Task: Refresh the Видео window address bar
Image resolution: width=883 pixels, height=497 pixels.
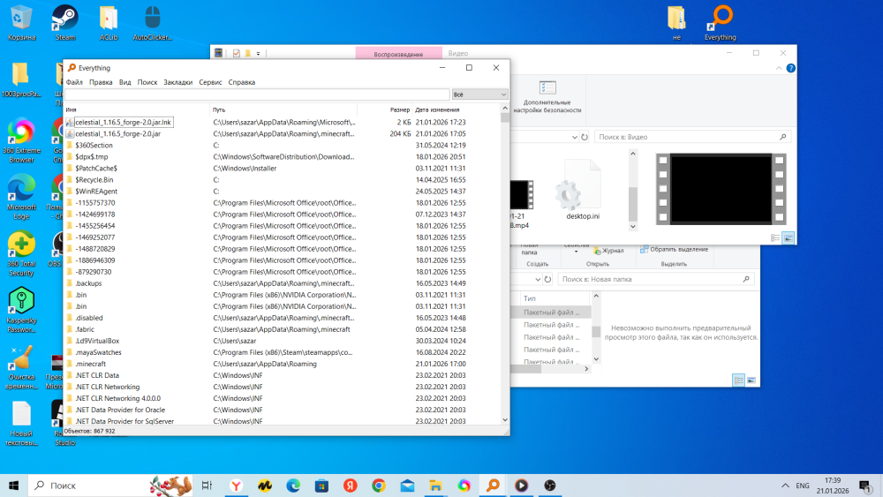Action: click(x=585, y=137)
